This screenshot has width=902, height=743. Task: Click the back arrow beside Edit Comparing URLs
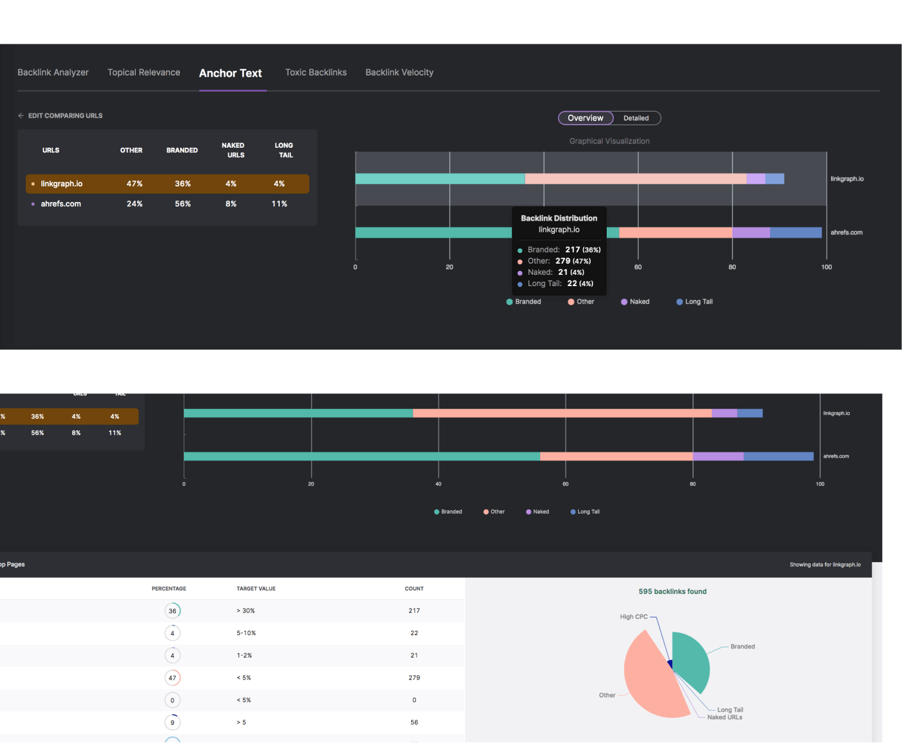tap(21, 116)
